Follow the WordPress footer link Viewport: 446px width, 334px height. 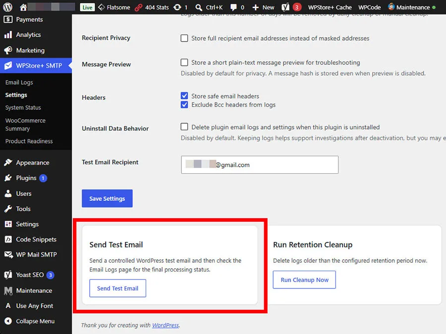(x=166, y=325)
